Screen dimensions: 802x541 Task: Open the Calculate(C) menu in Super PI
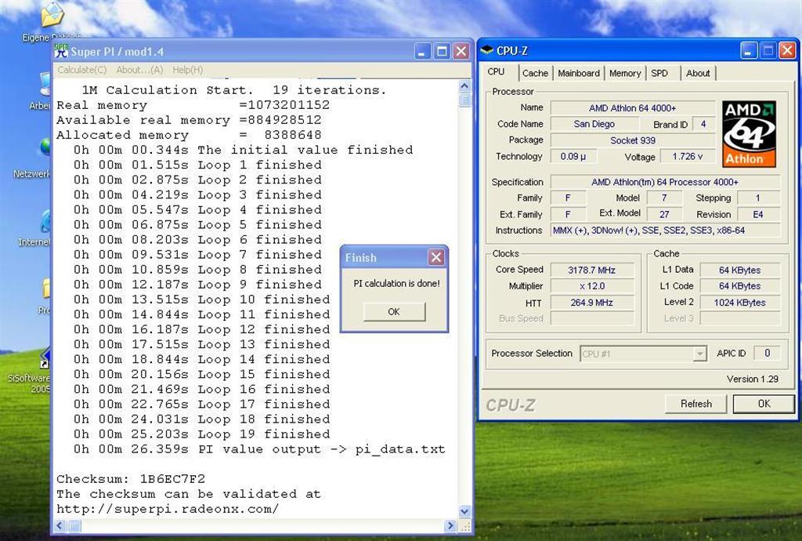(81, 70)
